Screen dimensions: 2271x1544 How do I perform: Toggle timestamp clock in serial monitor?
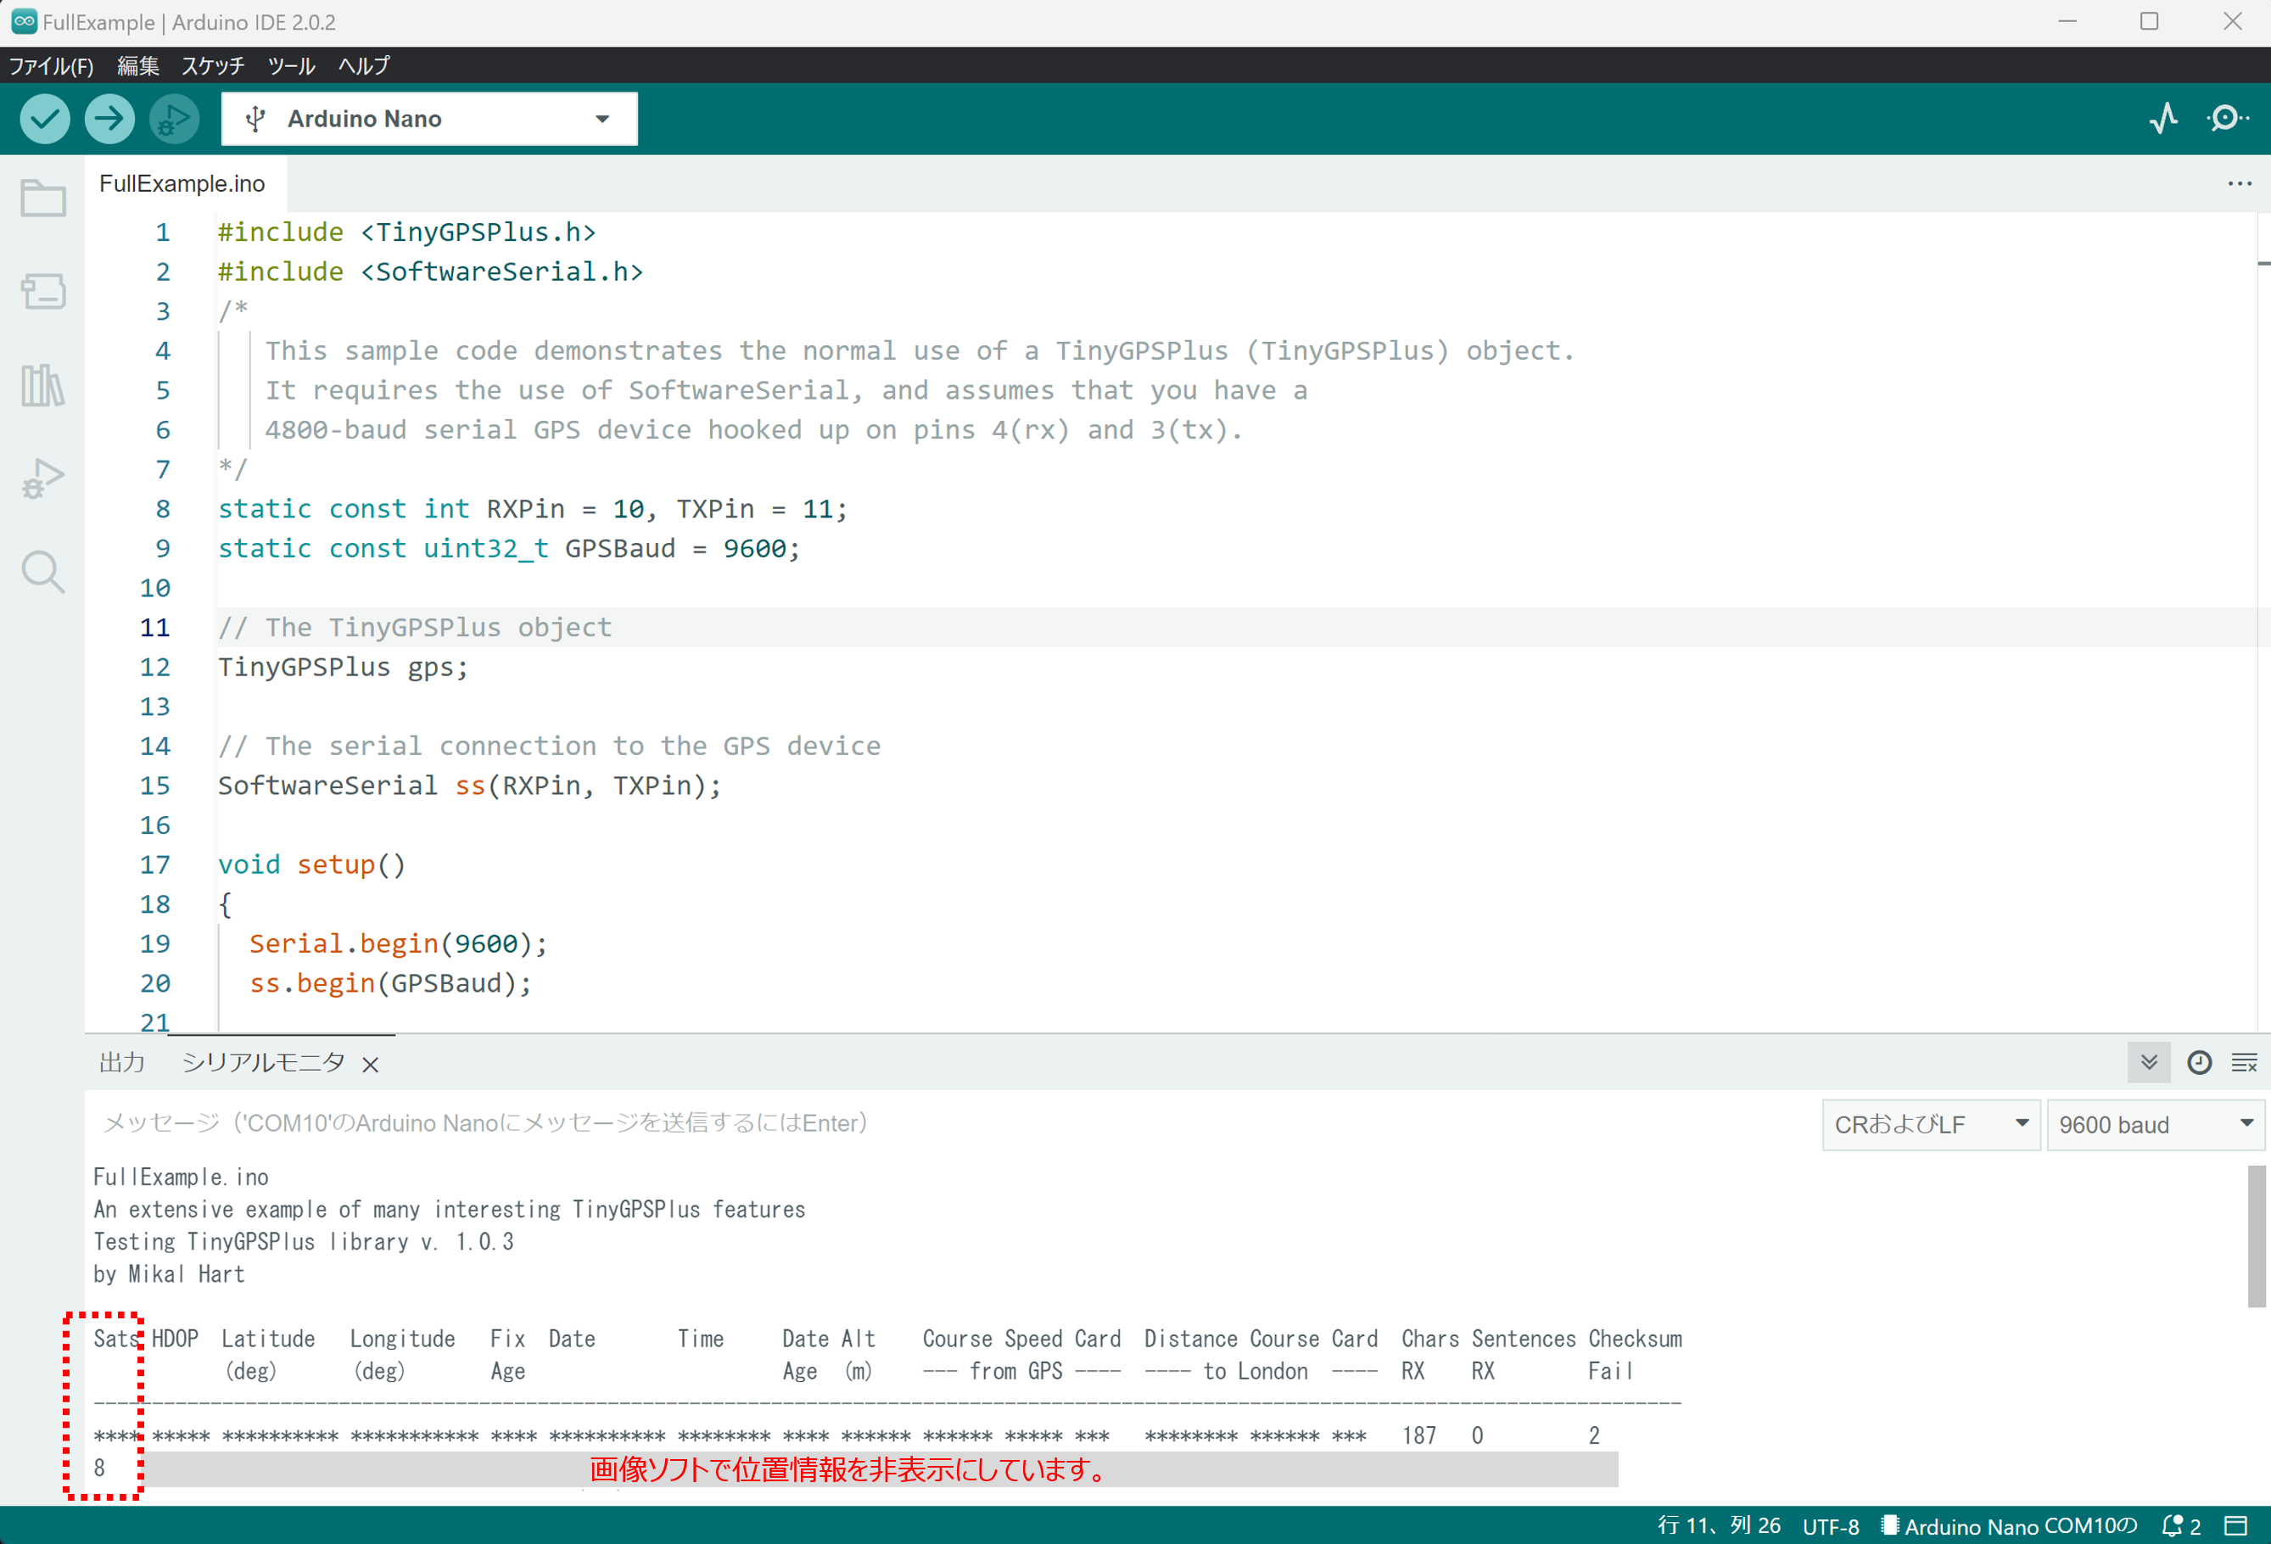pyautogui.click(x=2199, y=1062)
